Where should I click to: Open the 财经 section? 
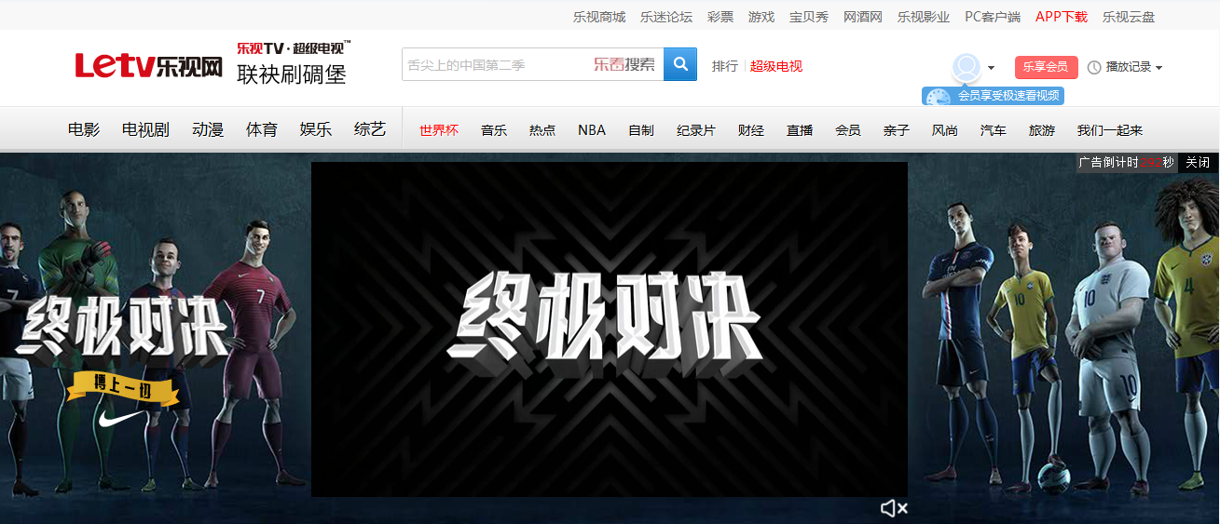tap(751, 130)
